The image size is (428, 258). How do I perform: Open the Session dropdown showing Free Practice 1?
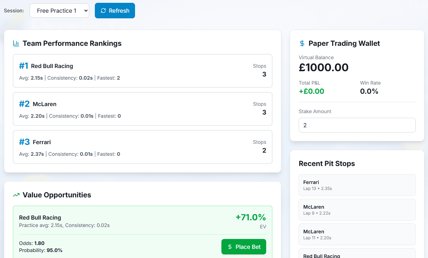click(x=59, y=11)
